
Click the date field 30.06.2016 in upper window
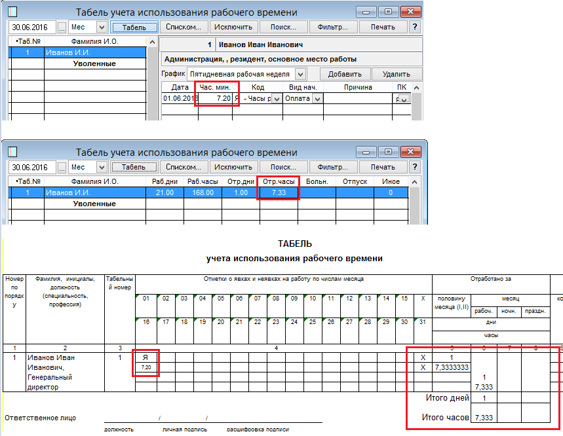32,27
